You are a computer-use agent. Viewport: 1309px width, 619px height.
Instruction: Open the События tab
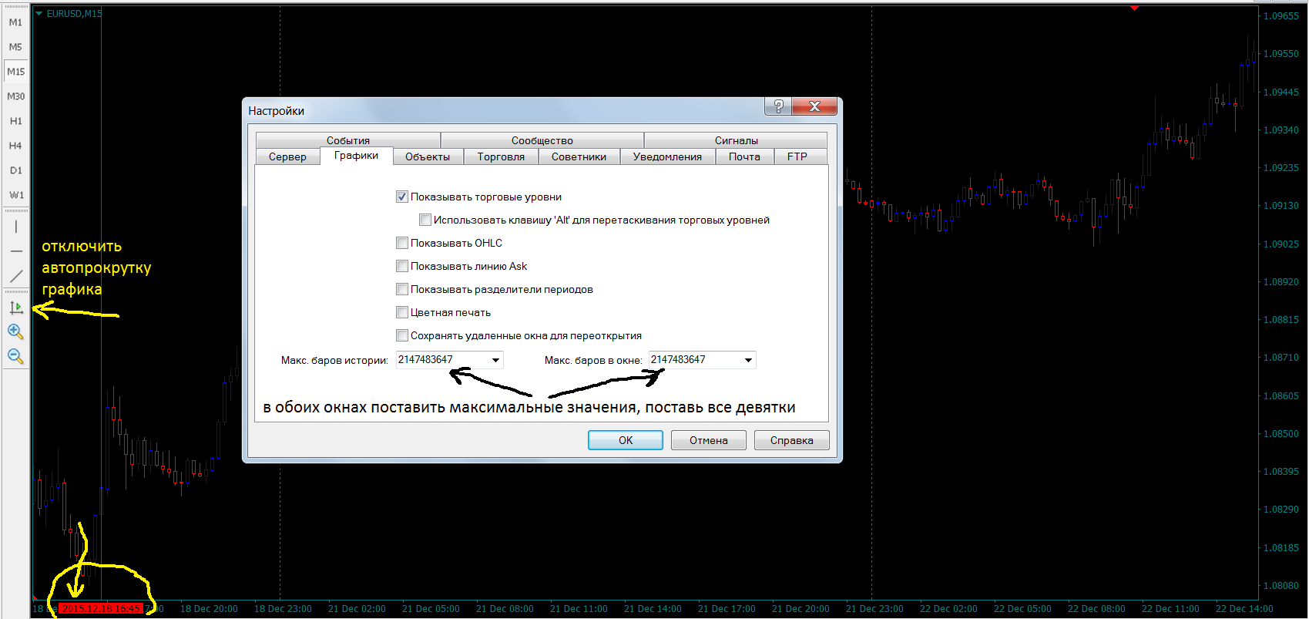point(348,140)
